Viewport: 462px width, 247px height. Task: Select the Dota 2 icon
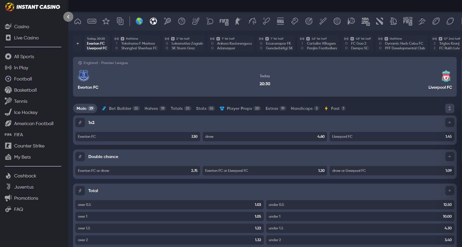pos(380,21)
